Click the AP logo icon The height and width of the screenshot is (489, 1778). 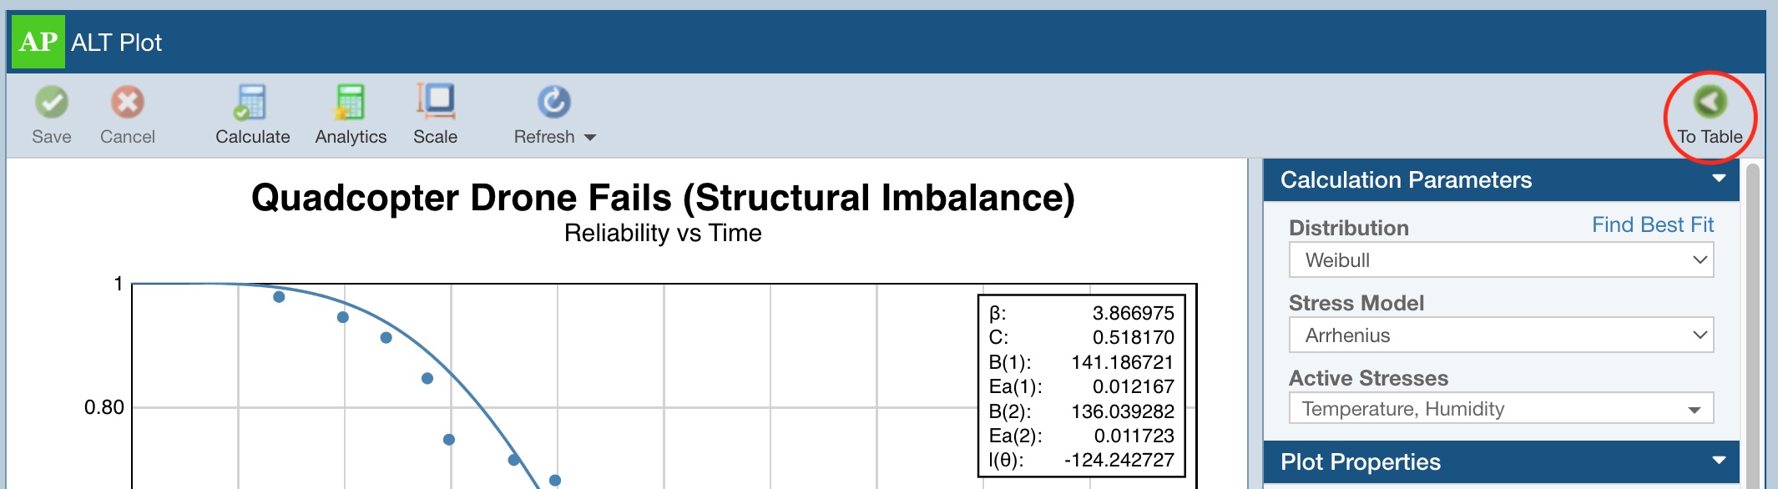(x=38, y=42)
